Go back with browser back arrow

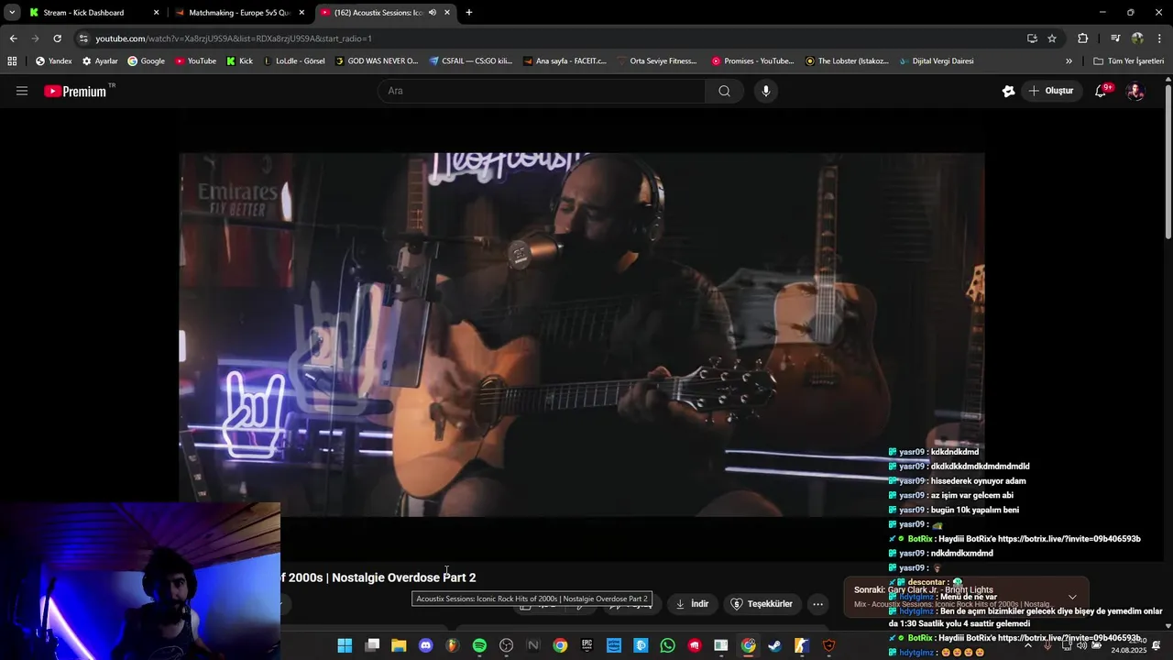tap(13, 38)
